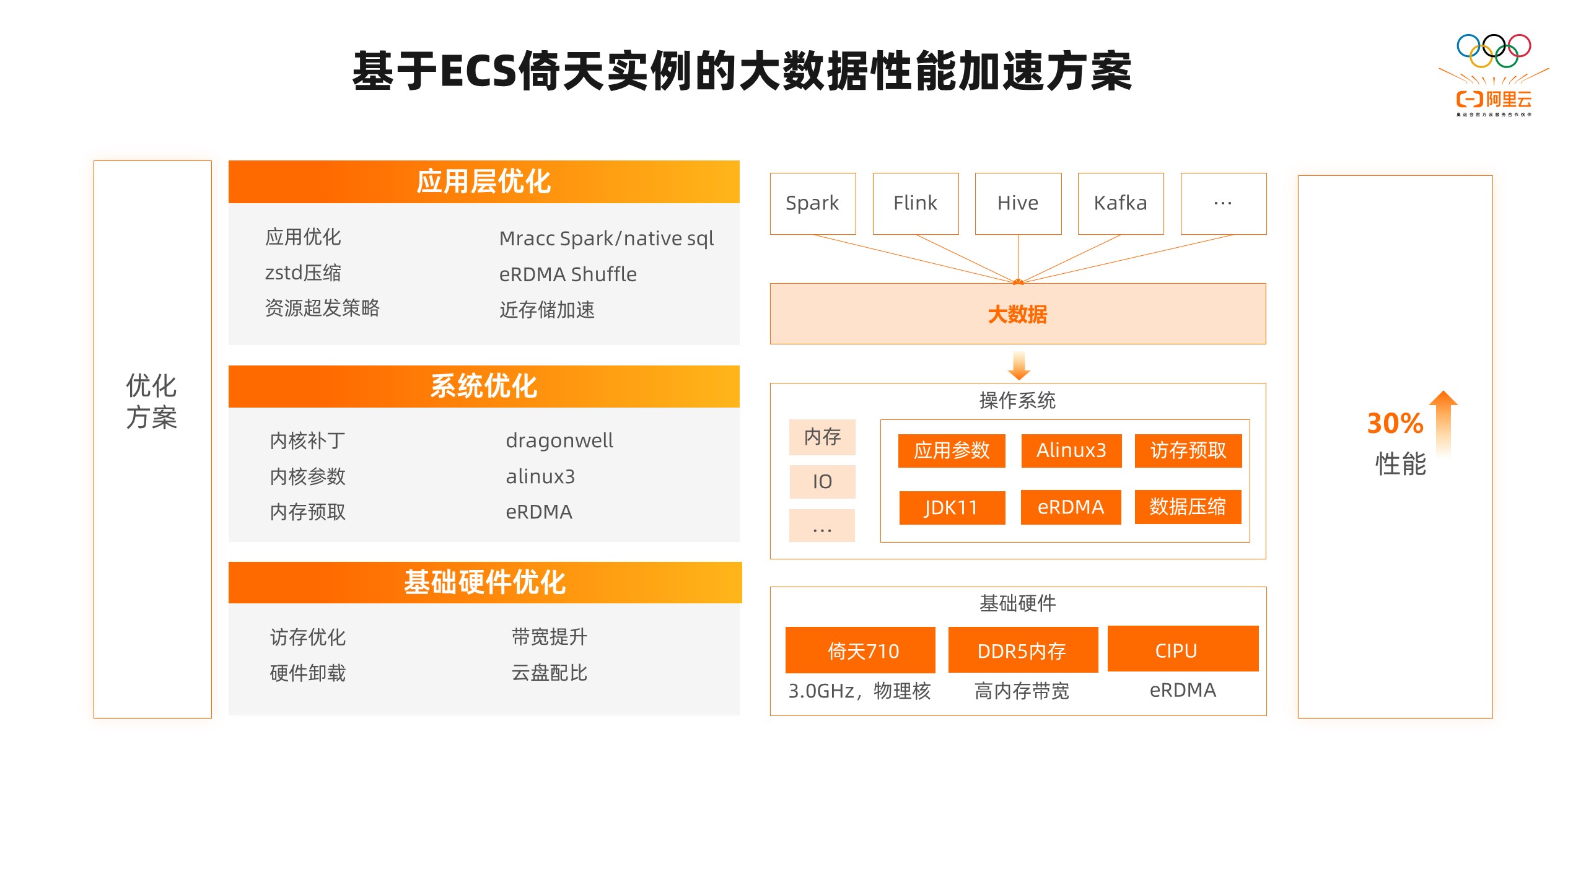The image size is (1586, 892).
Task: Click the alinux3 item in 系统优化
Action: 540,476
